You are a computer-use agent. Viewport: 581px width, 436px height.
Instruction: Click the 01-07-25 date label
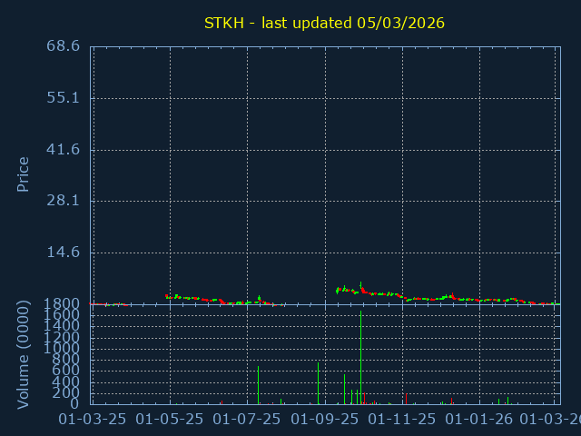[247, 419]
